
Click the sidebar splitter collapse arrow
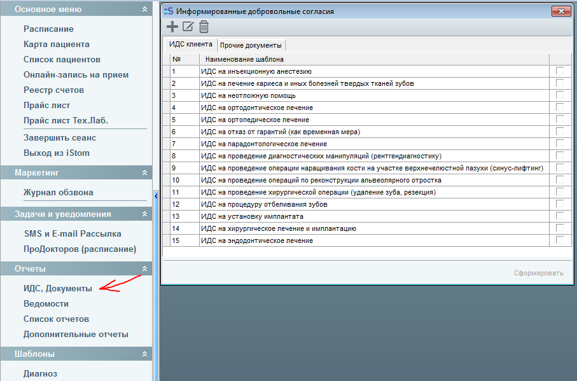156,196
